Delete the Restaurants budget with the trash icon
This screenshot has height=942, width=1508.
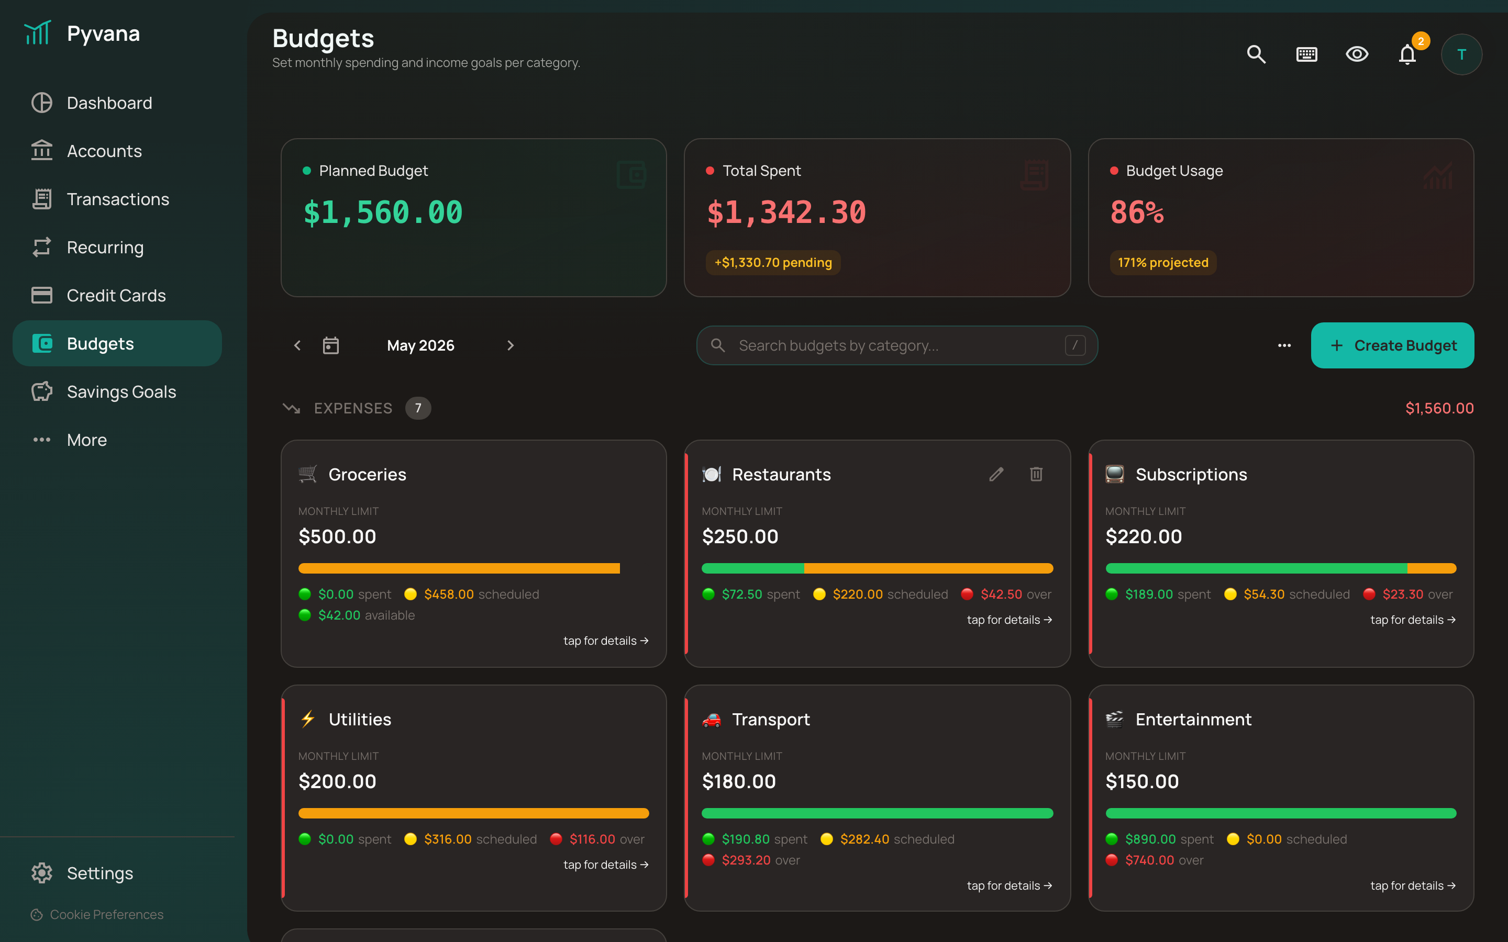click(x=1036, y=474)
